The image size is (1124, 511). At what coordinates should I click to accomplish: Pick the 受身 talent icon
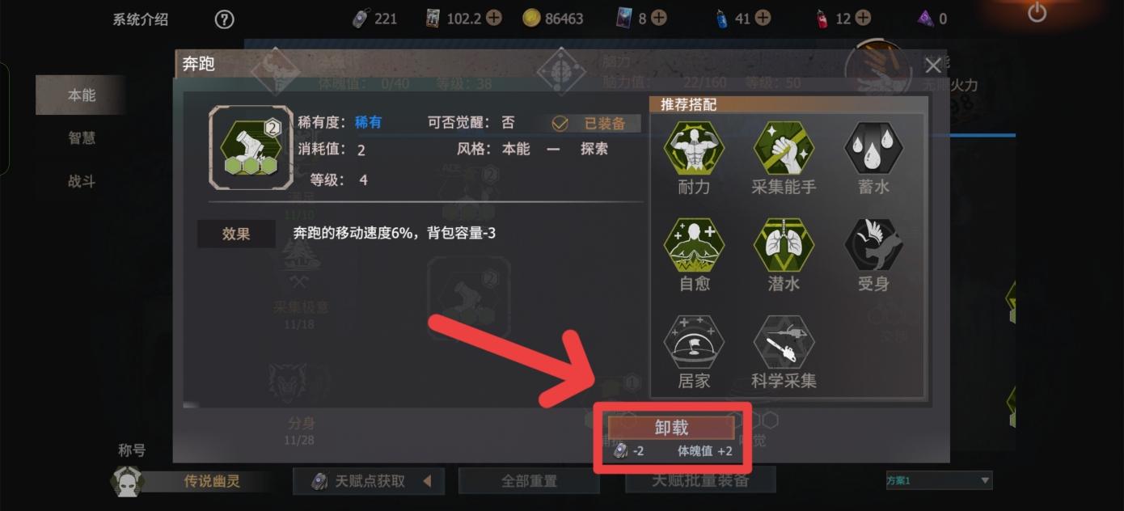tap(873, 245)
